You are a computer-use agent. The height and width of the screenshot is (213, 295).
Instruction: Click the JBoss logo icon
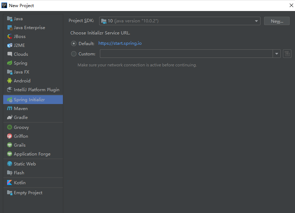(x=10, y=37)
